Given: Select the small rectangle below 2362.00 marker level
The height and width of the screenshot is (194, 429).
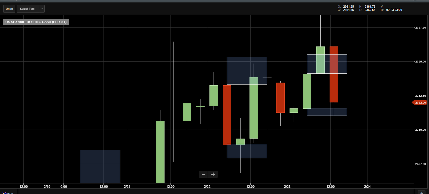Looking at the screenshot, I should (327, 112).
